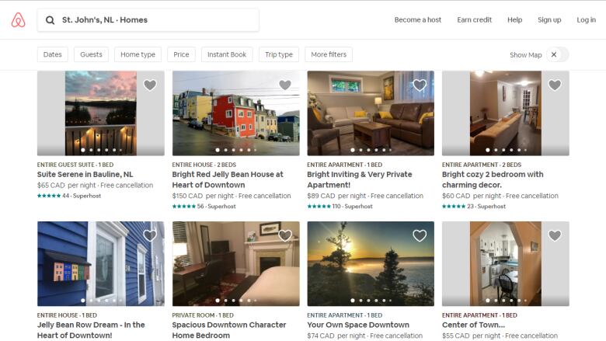Viewport: 606px width, 341px height.
Task: Open More filters
Action: (x=329, y=54)
